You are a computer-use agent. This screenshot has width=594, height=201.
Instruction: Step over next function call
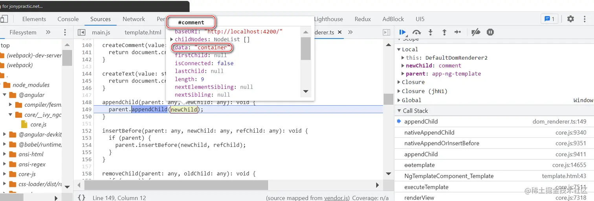(417, 32)
